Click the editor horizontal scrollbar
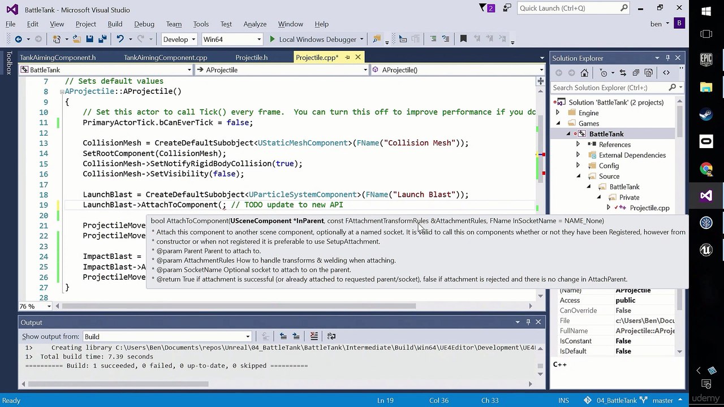 (239, 306)
